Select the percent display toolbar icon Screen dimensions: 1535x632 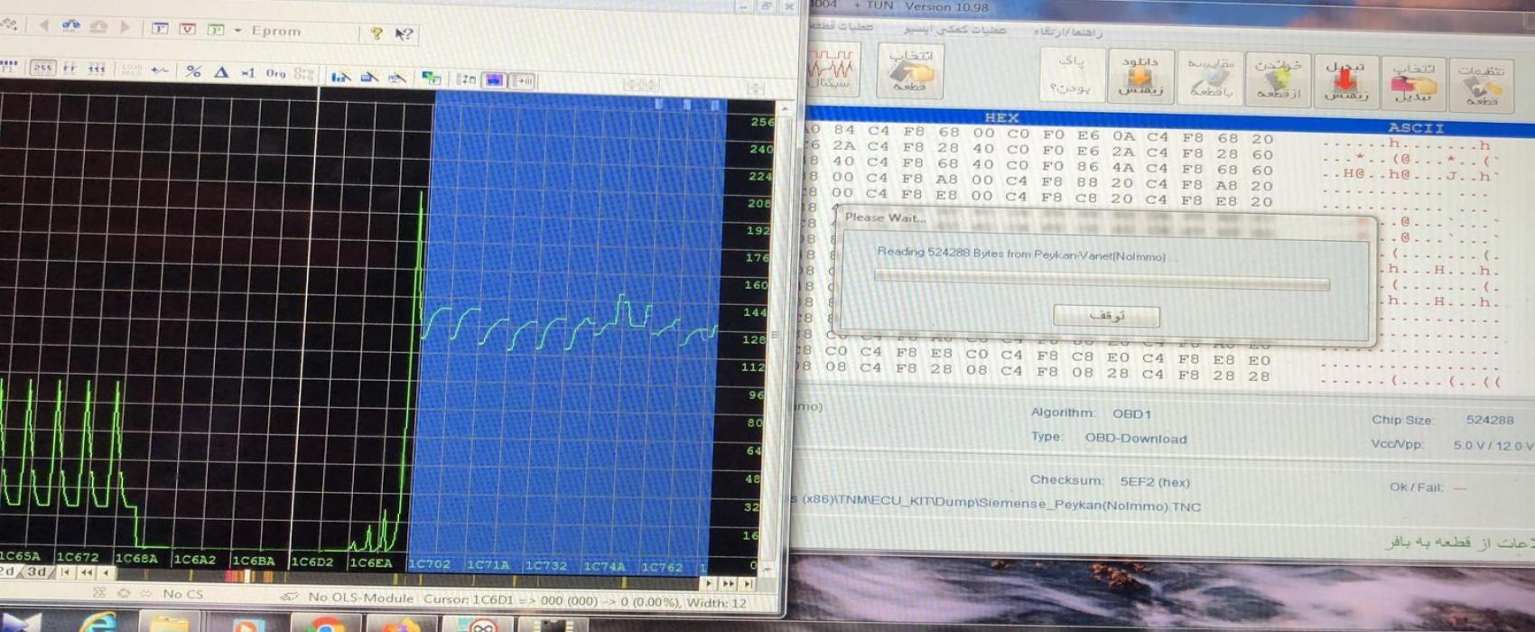click(193, 71)
